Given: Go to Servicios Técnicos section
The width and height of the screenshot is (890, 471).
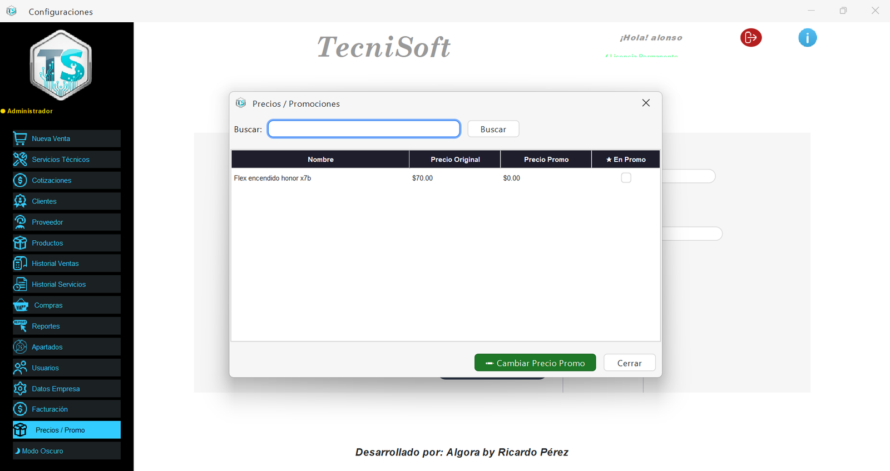Looking at the screenshot, I should (x=67, y=160).
